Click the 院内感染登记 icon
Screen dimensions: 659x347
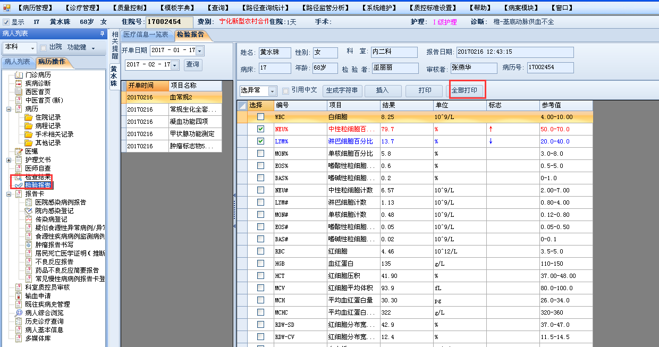click(x=28, y=211)
